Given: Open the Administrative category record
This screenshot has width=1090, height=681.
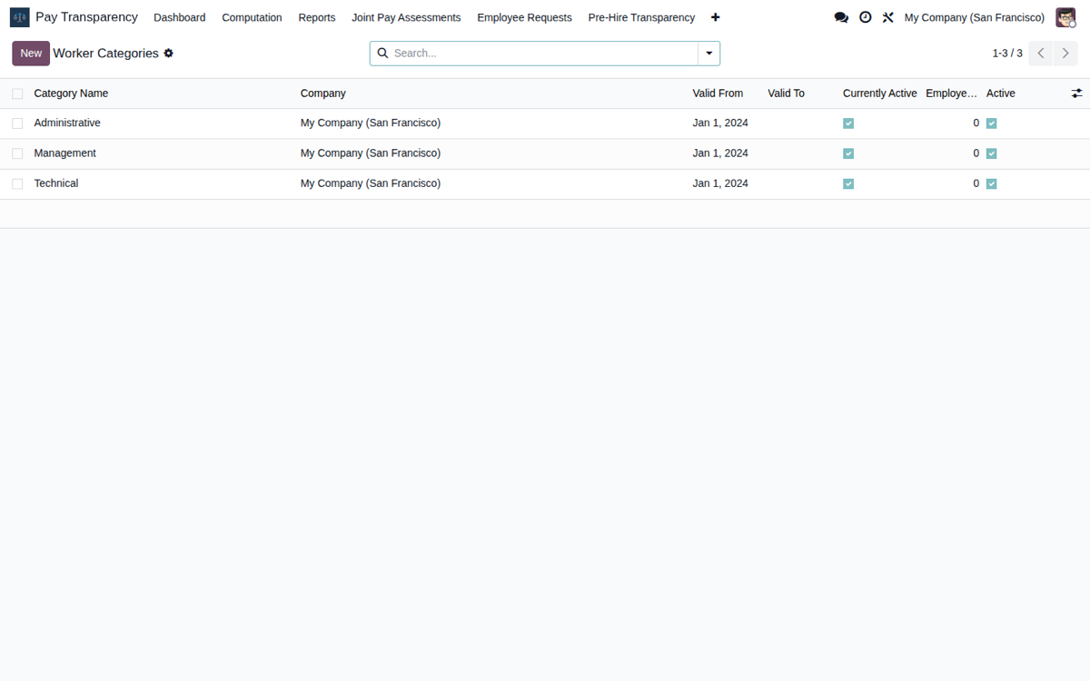Looking at the screenshot, I should pyautogui.click(x=67, y=123).
